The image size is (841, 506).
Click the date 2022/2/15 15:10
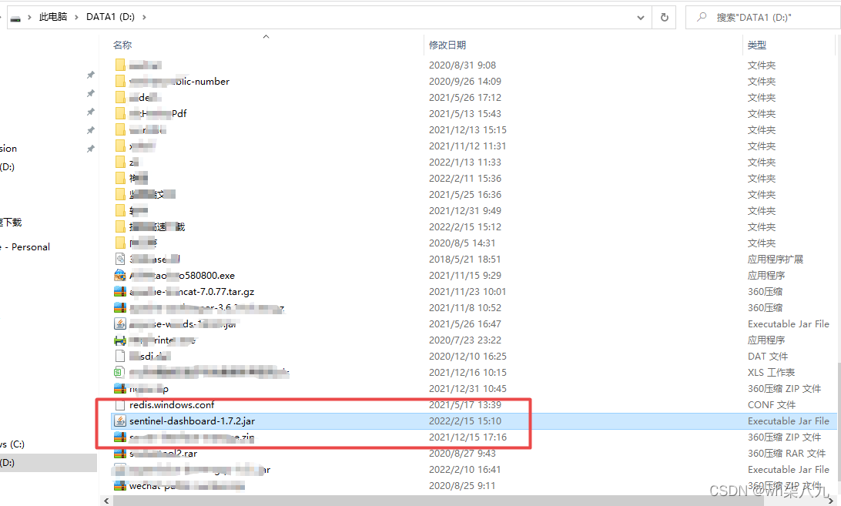[465, 421]
